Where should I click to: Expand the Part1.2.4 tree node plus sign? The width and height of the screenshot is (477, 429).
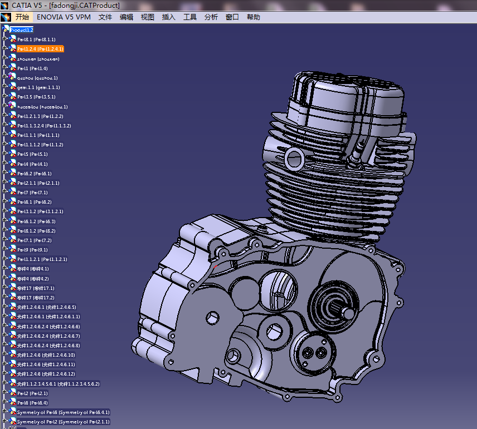pos(4,48)
